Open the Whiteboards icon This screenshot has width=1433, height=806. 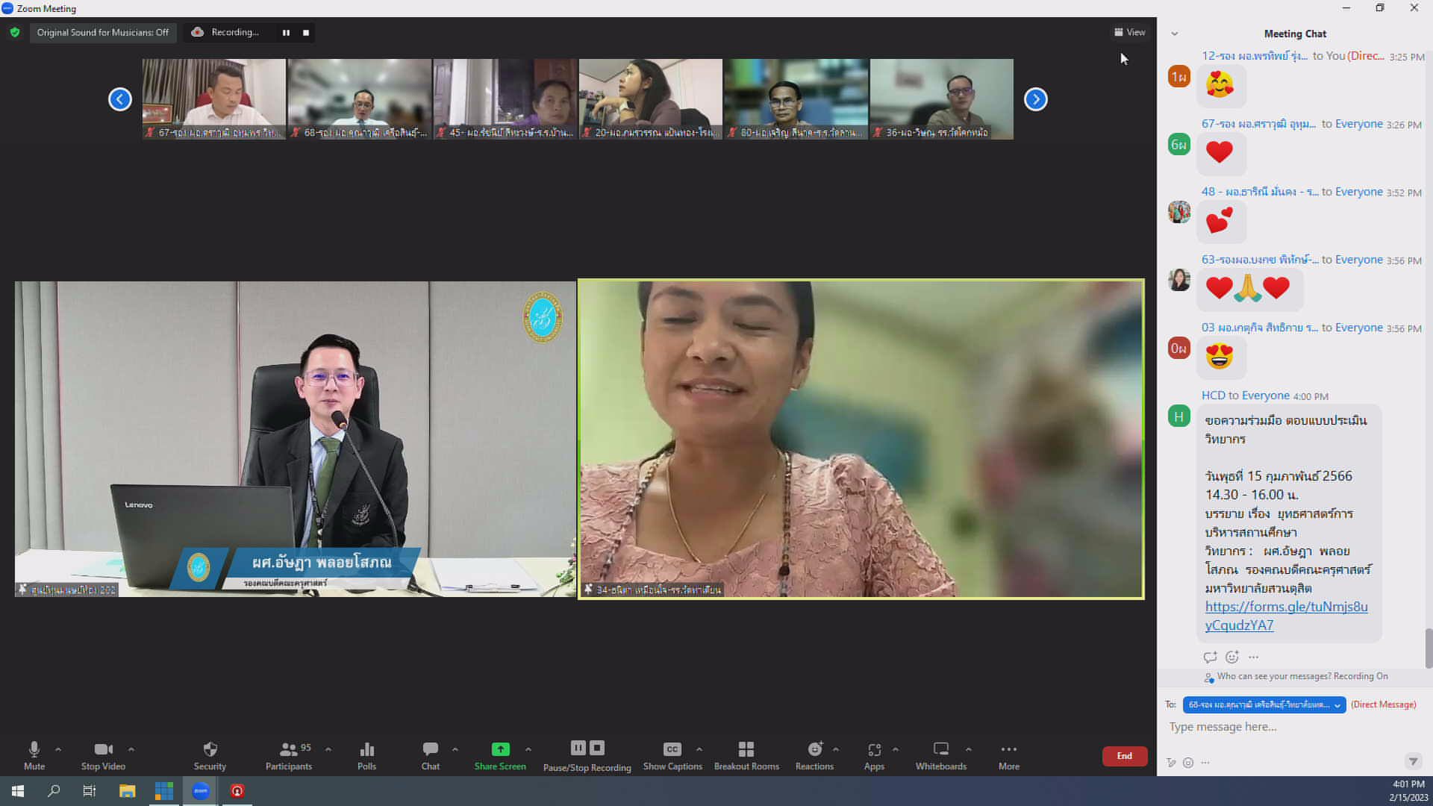click(x=940, y=749)
